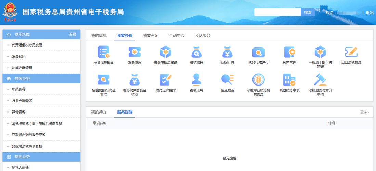Open 跨区域涉税事项套餐 in sidebar

click(x=27, y=146)
